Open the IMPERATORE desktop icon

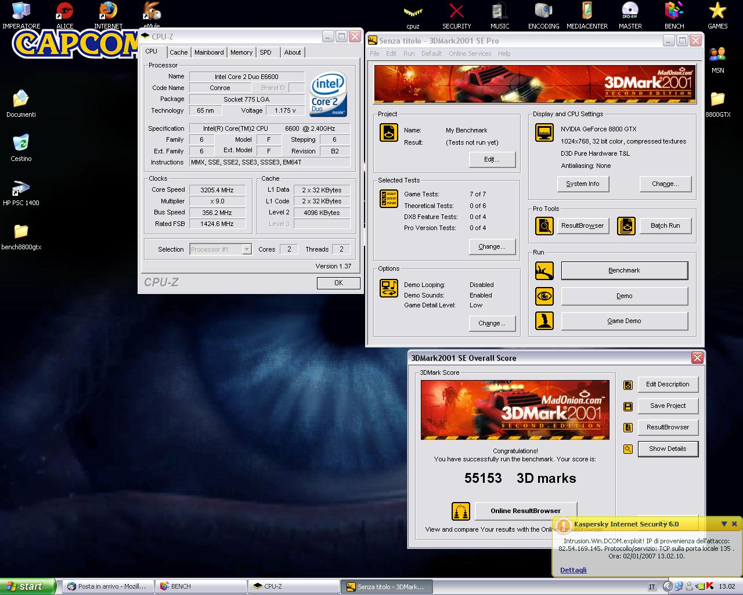click(21, 12)
